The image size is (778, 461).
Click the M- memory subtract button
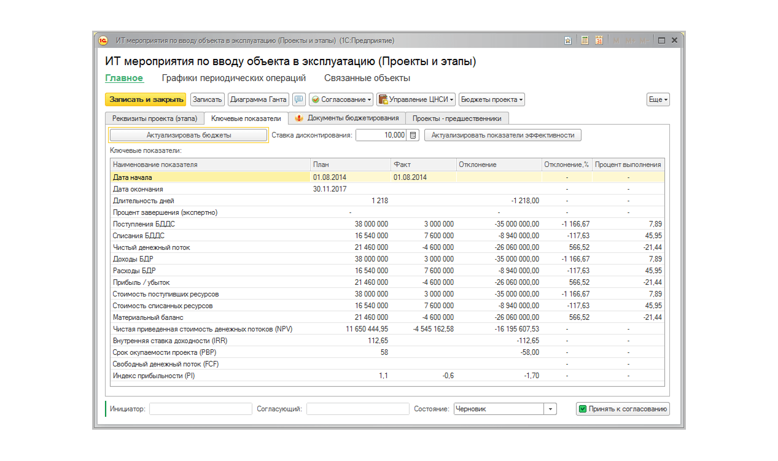[644, 41]
